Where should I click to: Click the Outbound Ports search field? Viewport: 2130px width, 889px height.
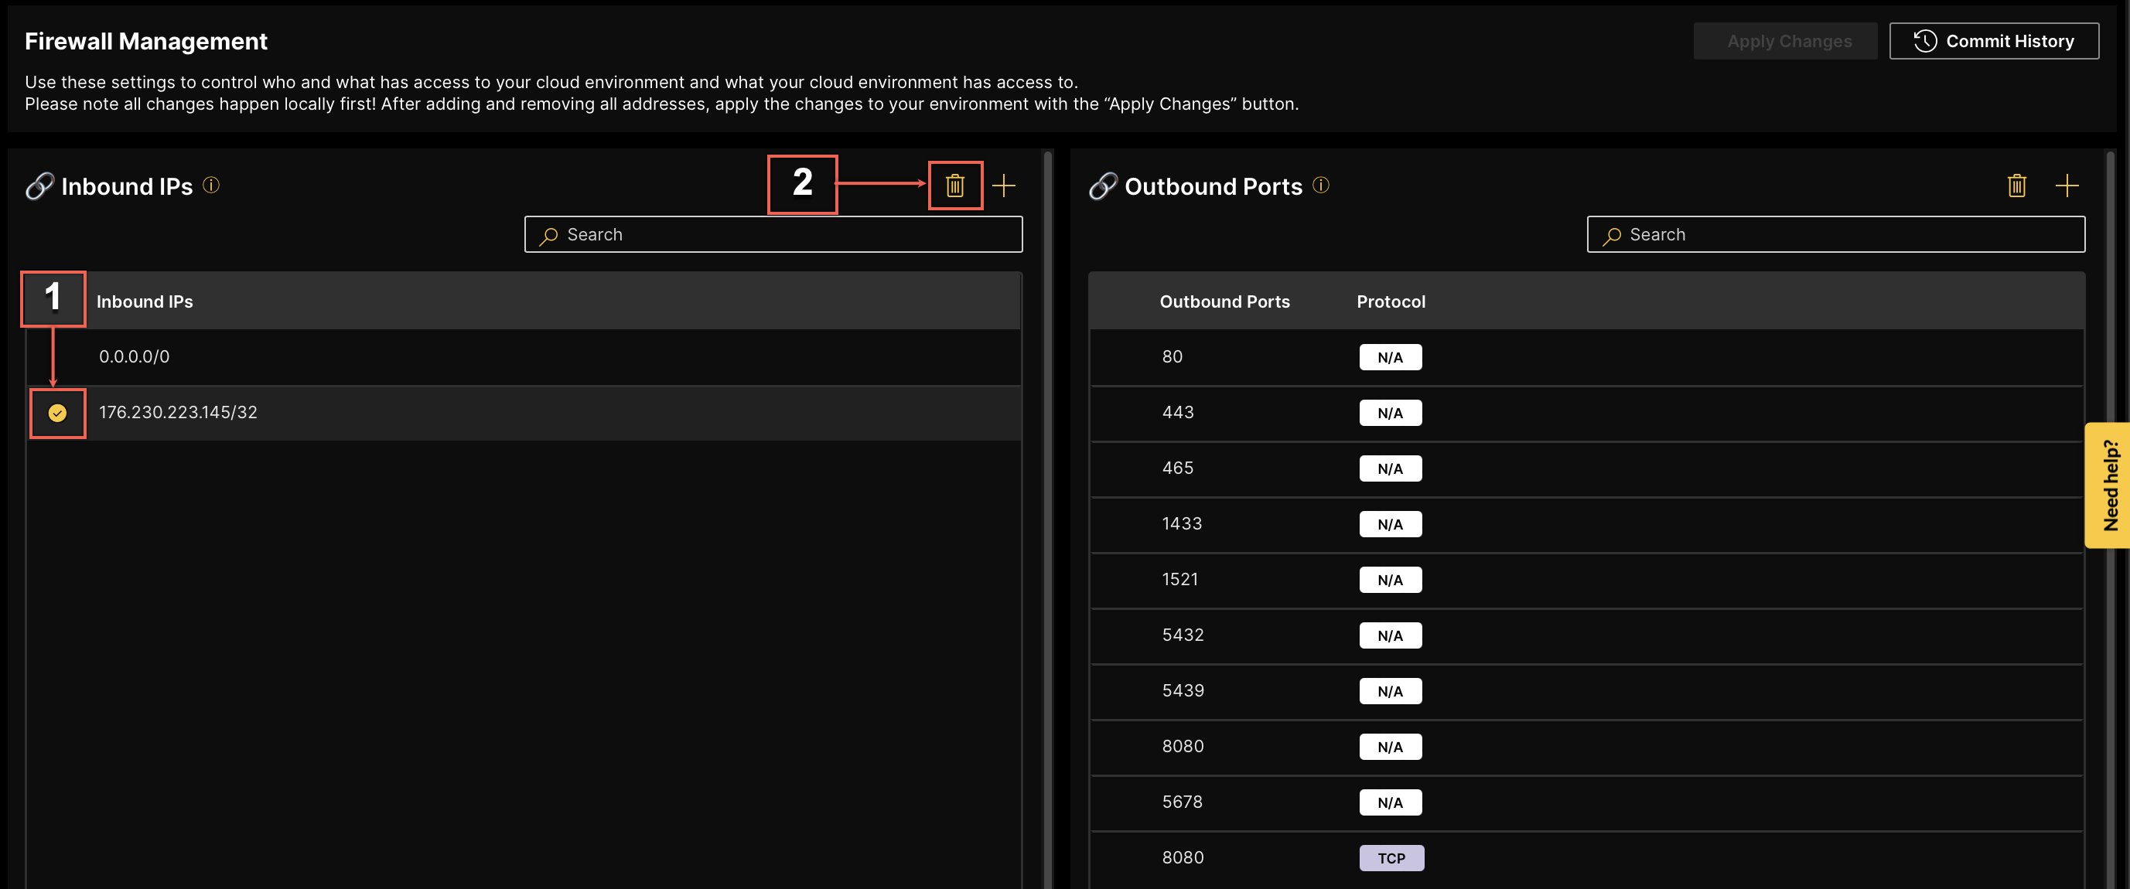tap(1835, 235)
